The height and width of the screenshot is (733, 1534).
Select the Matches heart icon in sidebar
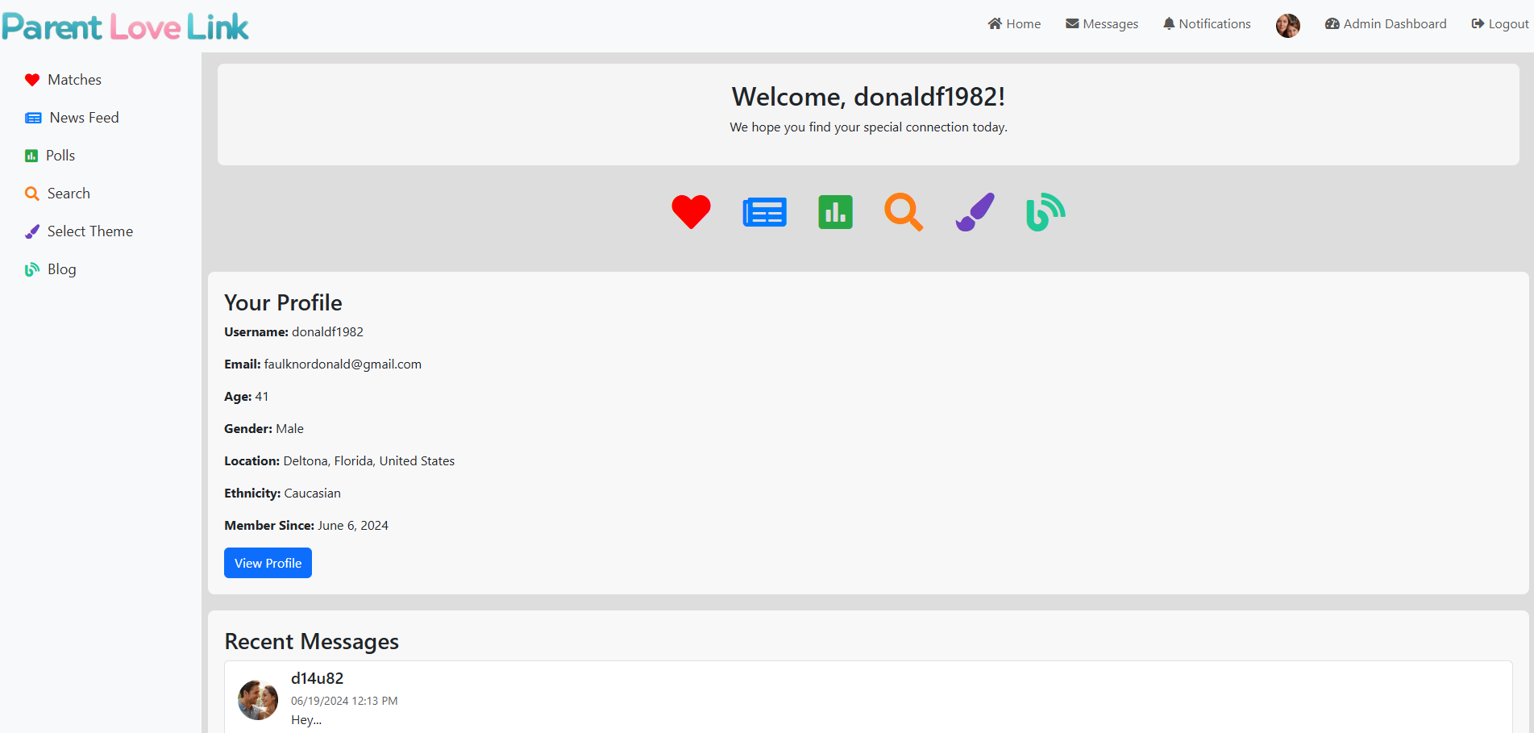[x=32, y=79]
